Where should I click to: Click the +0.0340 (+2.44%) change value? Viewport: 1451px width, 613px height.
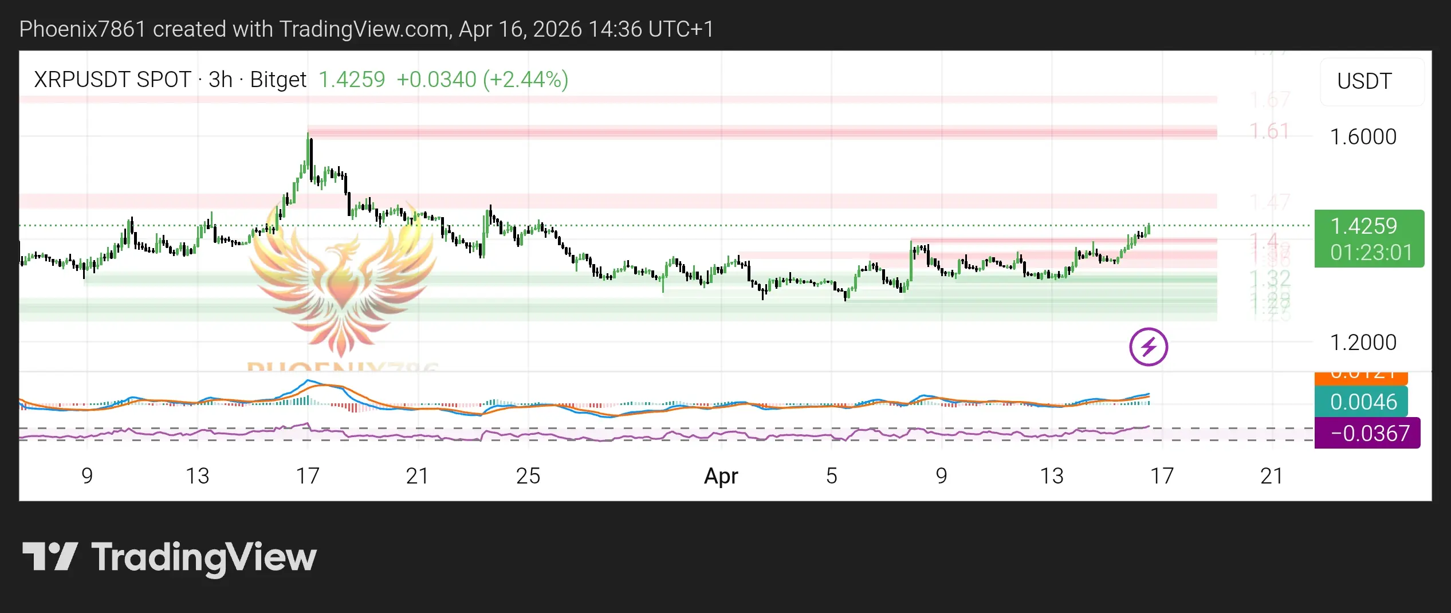[x=482, y=80]
